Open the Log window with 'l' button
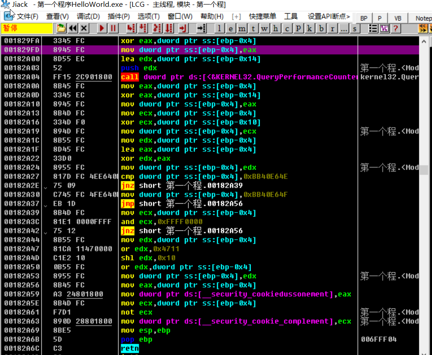Image resolution: width=432 pixels, height=355 pixels. [219, 28]
